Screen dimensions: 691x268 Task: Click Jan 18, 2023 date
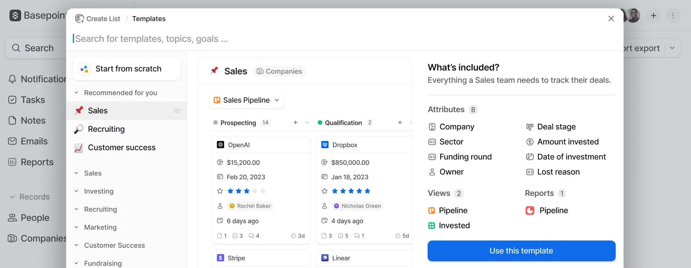click(350, 177)
